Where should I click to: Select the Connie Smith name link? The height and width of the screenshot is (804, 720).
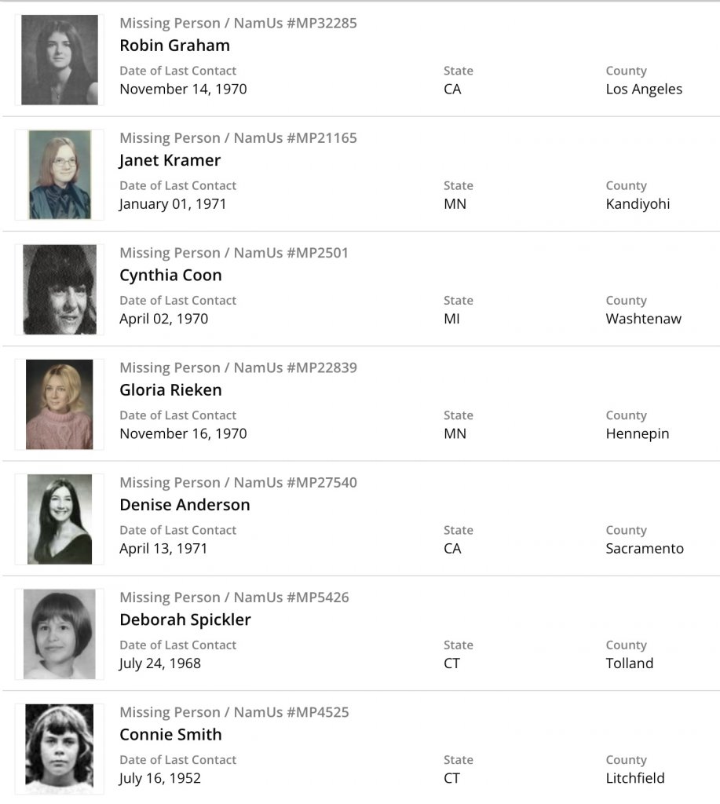tap(170, 734)
